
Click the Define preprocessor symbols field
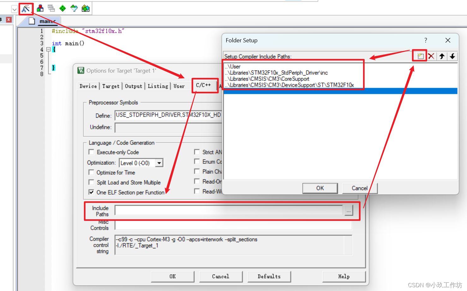(168, 115)
